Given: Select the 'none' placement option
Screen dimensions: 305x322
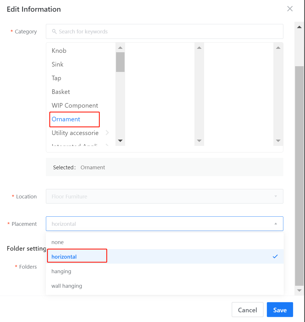Looking at the screenshot, I should 58,242.
